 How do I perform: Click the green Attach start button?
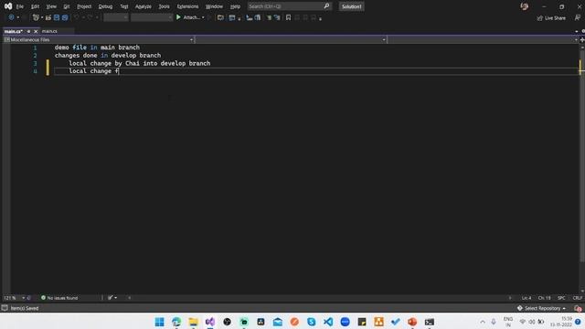click(x=187, y=17)
